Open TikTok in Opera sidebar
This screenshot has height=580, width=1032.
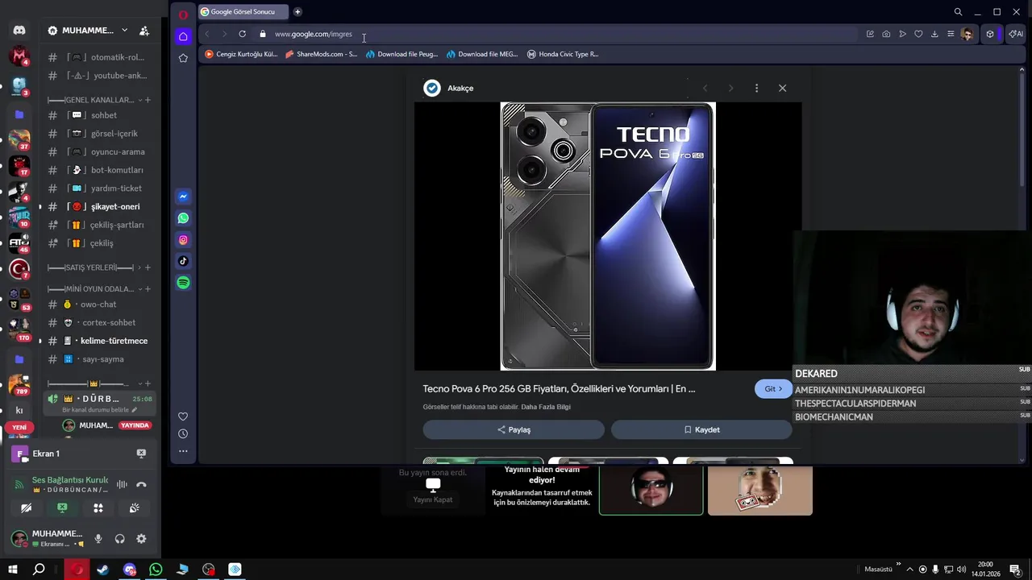tap(183, 261)
